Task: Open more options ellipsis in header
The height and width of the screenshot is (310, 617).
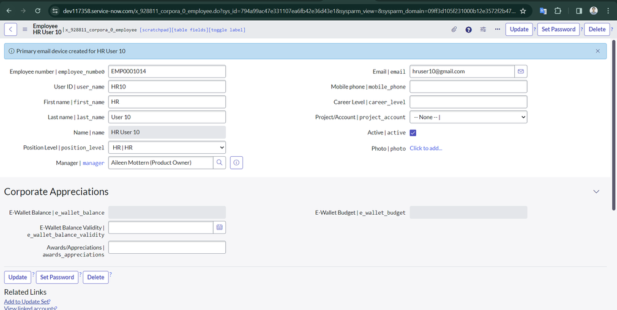Action: point(498,29)
